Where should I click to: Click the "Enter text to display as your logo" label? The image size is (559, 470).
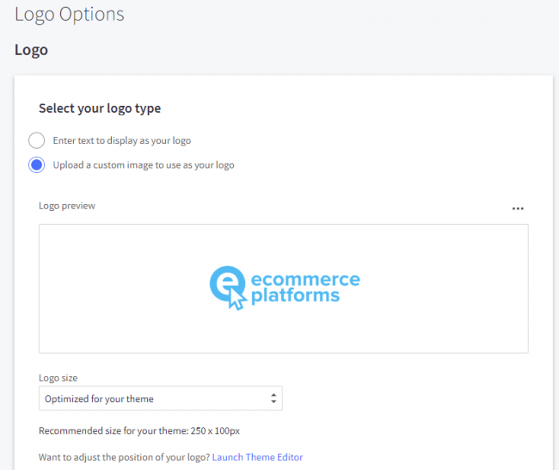[121, 140]
